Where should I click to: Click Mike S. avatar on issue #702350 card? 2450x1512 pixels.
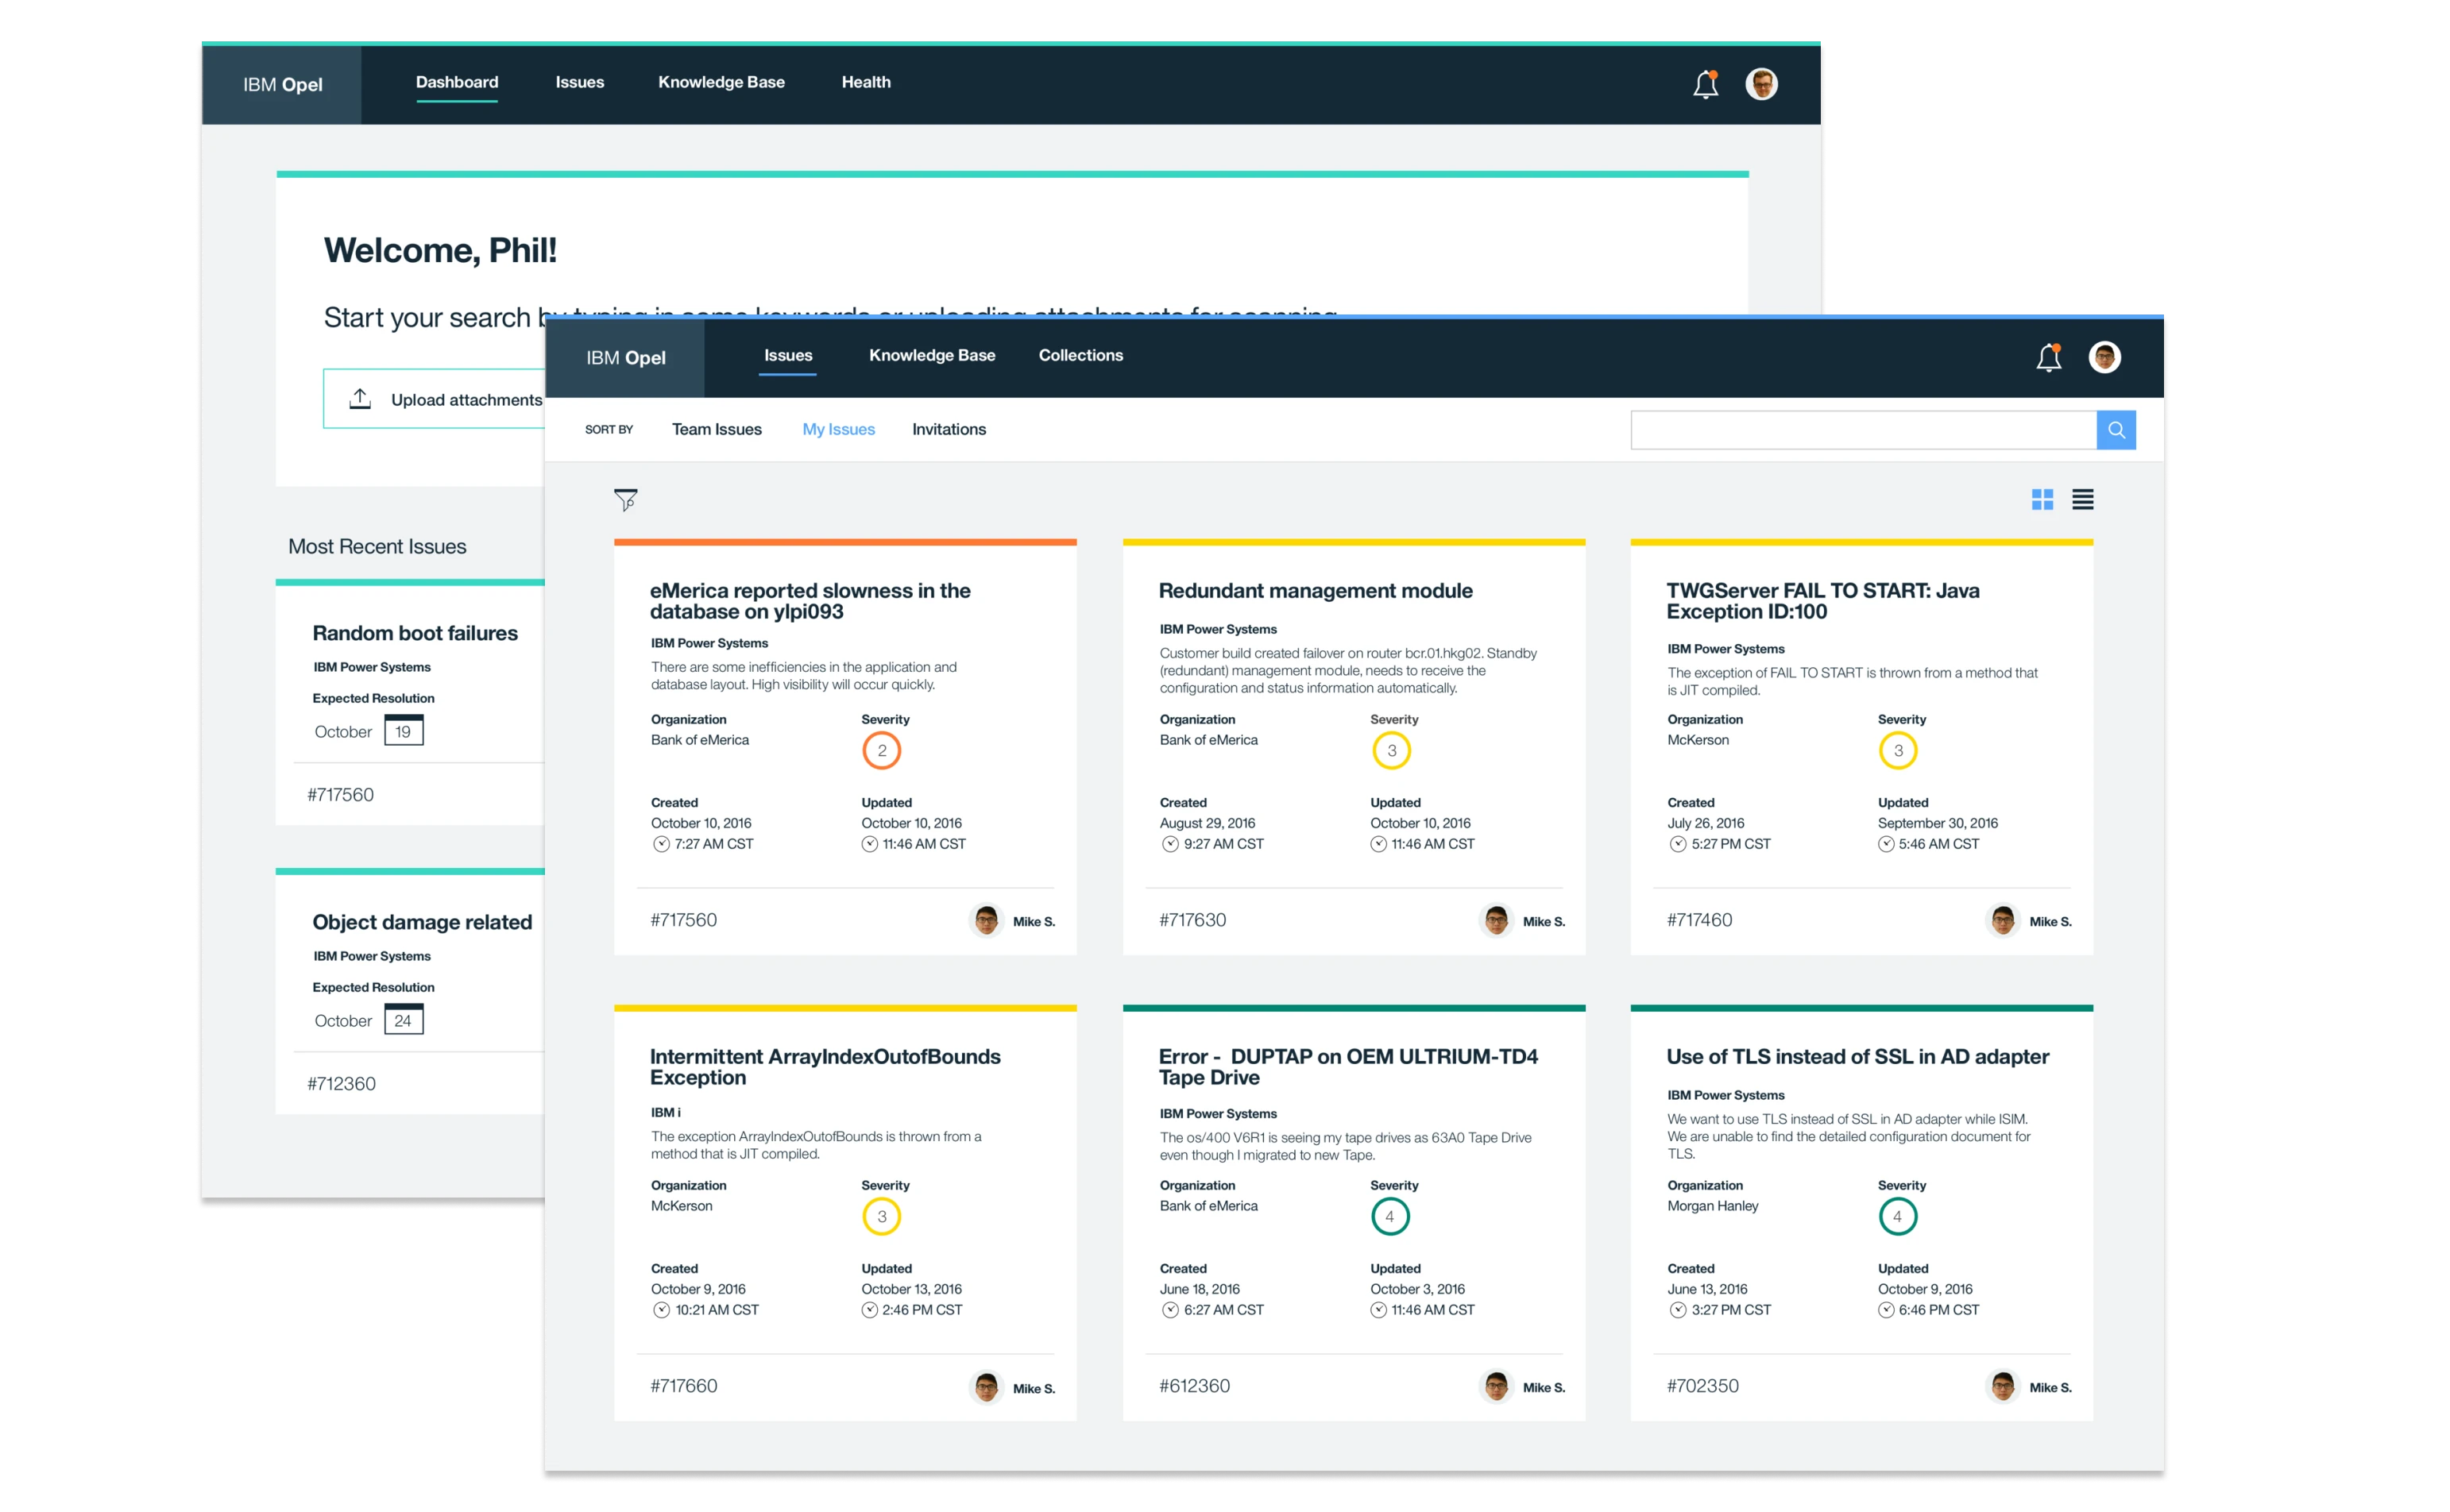(2003, 1386)
